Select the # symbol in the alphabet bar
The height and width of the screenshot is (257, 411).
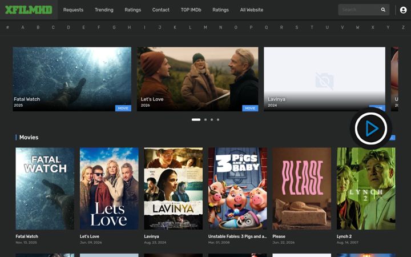[x=7, y=27]
